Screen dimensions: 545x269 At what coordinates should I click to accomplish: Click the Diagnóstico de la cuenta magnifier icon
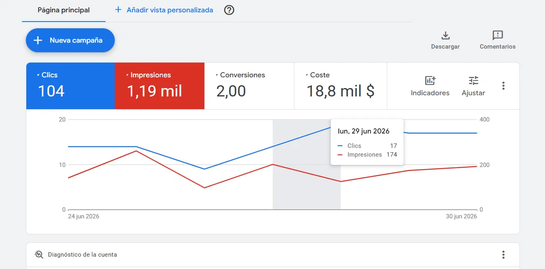point(39,255)
